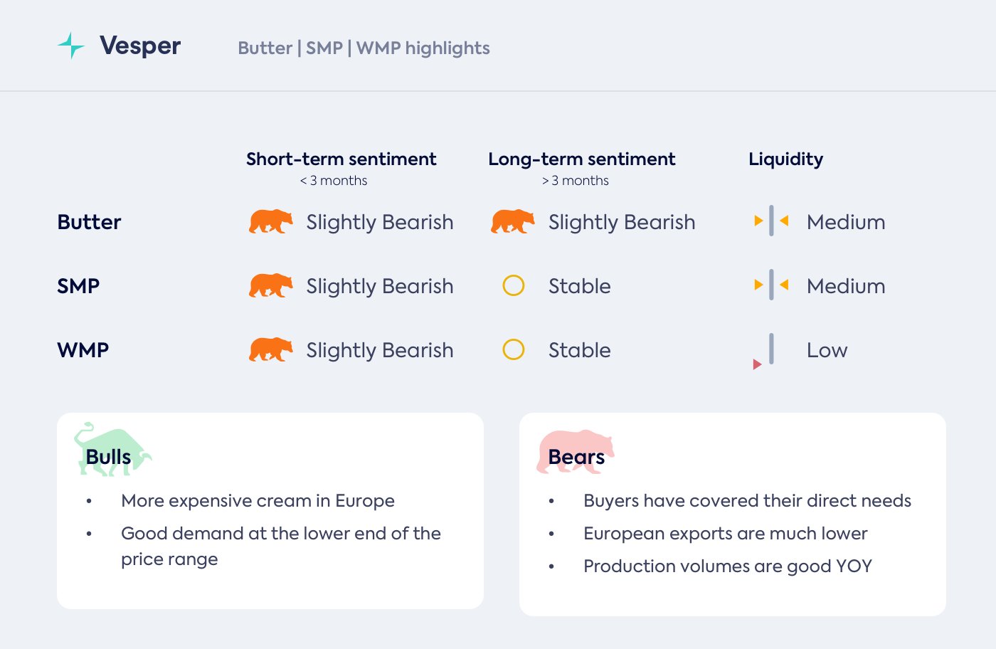Select the Short-term sentiment column header
The image size is (996, 649).
(x=341, y=159)
